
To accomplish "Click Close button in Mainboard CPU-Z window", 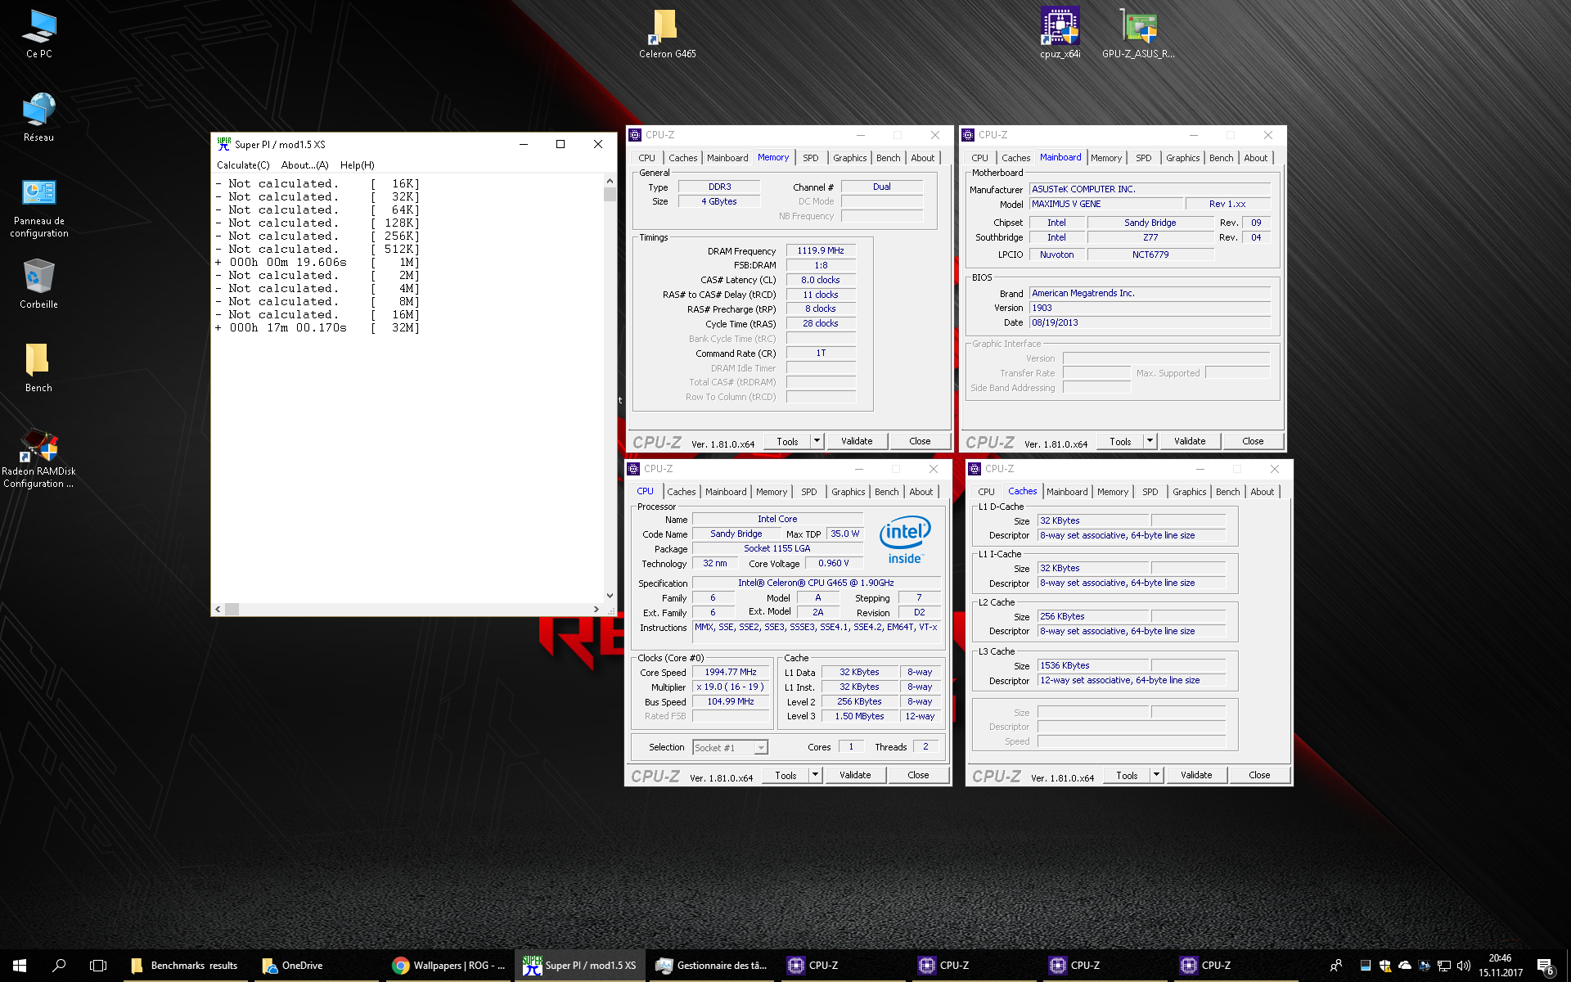I will pos(1253,441).
